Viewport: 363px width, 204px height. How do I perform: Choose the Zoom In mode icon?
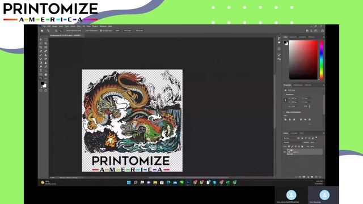tap(56, 31)
